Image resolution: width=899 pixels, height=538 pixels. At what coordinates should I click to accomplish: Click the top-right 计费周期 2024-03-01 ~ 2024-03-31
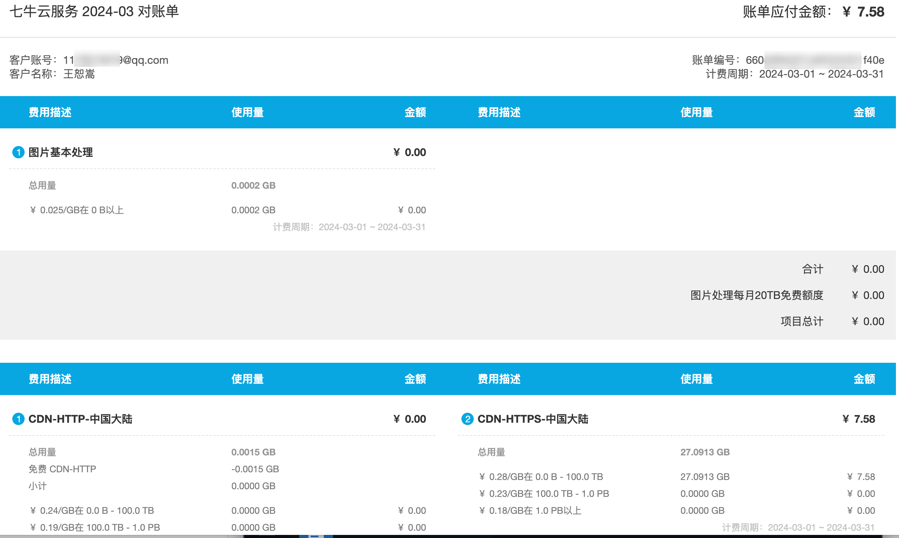[x=795, y=74]
